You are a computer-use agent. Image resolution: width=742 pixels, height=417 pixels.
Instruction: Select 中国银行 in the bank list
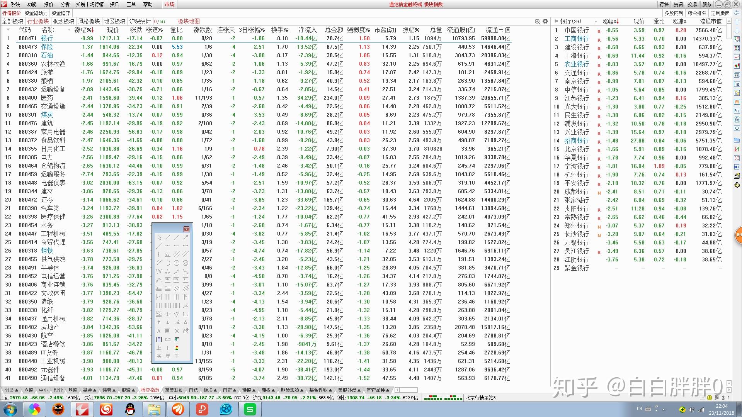(x=577, y=30)
